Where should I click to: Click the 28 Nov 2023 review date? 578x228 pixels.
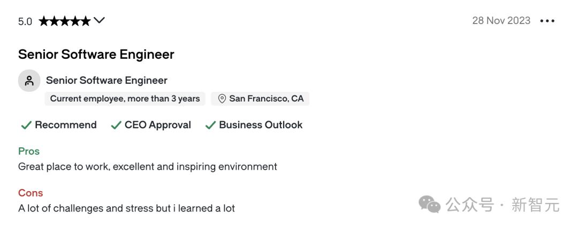pyautogui.click(x=501, y=21)
